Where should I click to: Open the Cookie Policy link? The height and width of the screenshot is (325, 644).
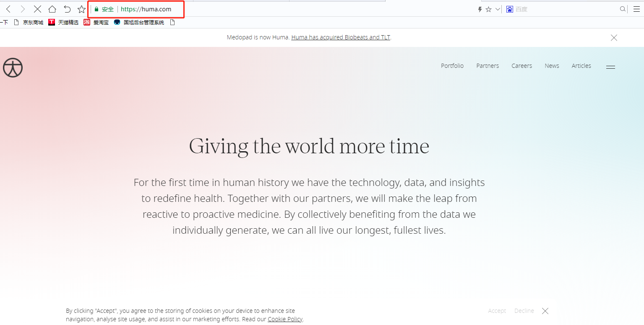[x=285, y=319]
